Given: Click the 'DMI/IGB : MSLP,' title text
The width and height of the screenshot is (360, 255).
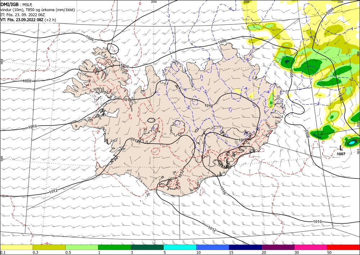Looking at the screenshot, I should click(x=16, y=5).
